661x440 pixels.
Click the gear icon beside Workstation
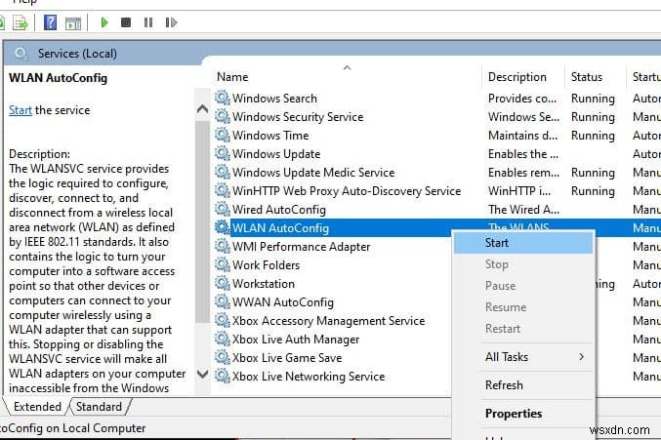click(223, 283)
